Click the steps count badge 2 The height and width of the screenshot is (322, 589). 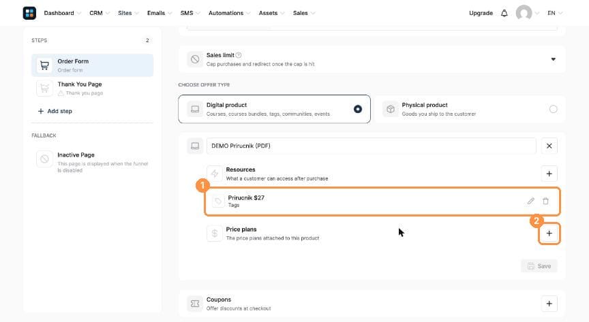[147, 40]
